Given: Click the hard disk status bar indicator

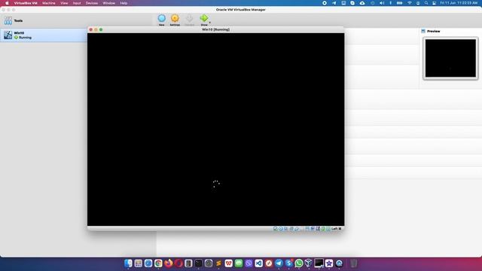Looking at the screenshot, I should [x=276, y=229].
